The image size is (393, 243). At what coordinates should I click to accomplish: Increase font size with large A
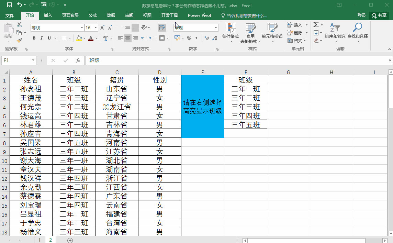(102, 27)
